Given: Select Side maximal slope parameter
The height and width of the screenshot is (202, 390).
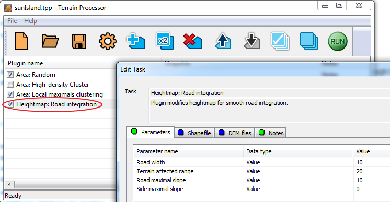Looking at the screenshot, I should 262,189.
